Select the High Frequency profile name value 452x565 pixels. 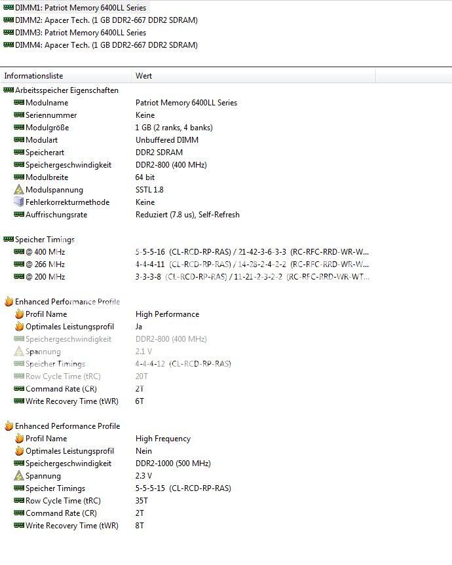click(x=163, y=439)
